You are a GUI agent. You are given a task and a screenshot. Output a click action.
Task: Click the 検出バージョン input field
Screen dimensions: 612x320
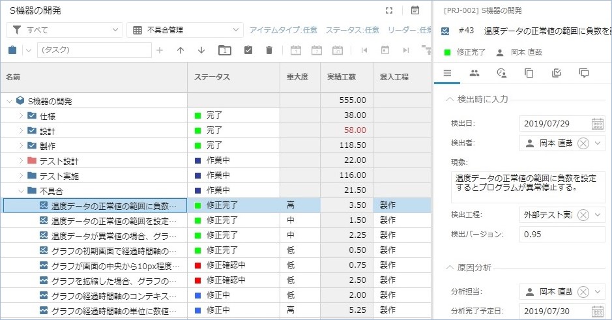tap(562, 234)
